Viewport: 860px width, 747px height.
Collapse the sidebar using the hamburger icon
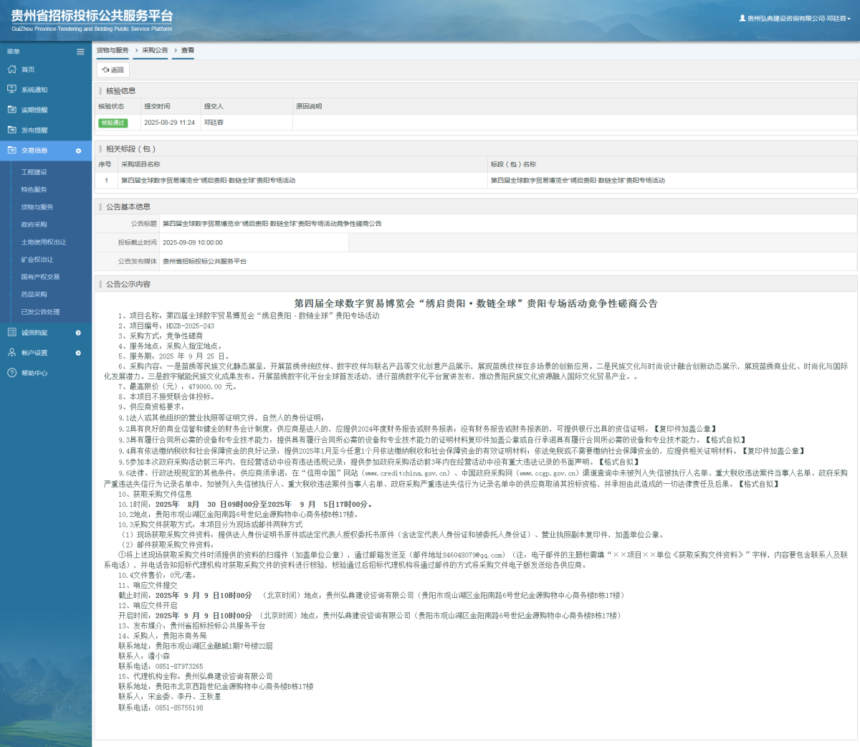pyautogui.click(x=80, y=51)
